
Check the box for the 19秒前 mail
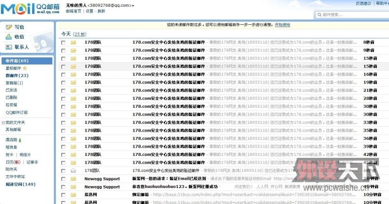(63, 83)
